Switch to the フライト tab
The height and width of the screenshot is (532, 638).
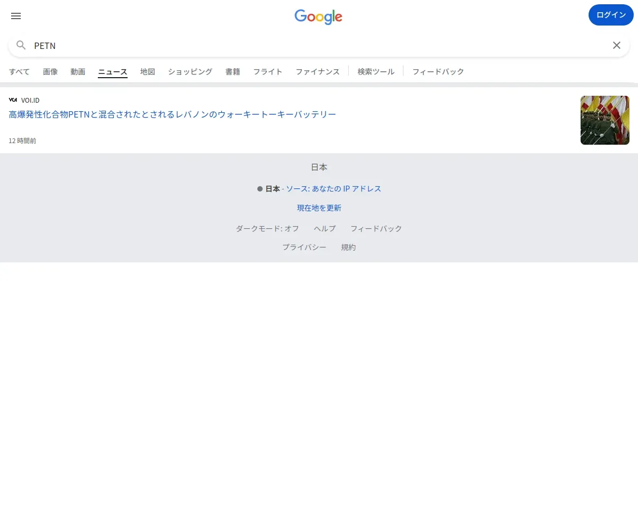(x=268, y=71)
